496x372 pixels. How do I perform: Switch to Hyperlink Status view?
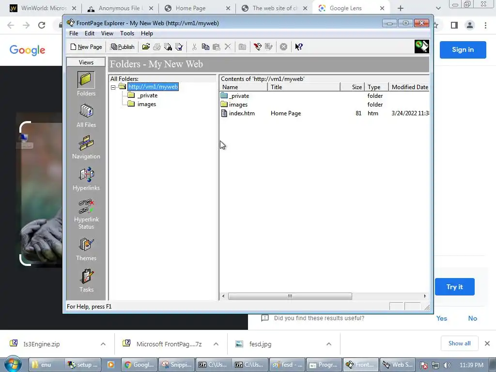tap(86, 214)
